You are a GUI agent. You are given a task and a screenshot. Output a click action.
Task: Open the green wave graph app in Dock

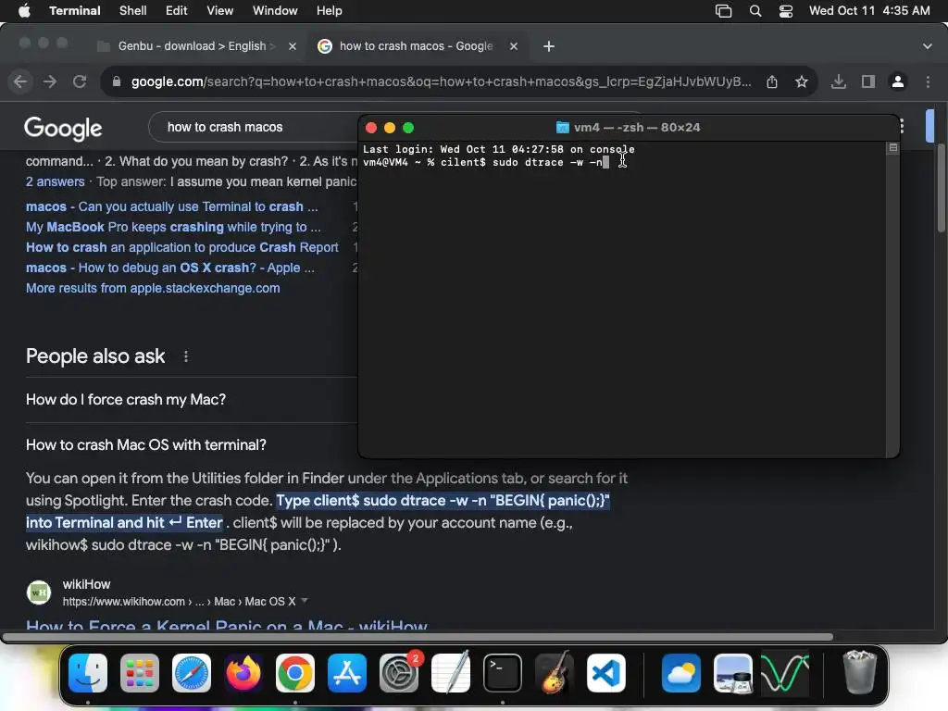tap(785, 673)
